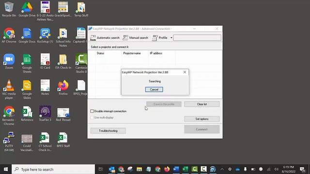Click the Profile toolbar button

[160, 38]
